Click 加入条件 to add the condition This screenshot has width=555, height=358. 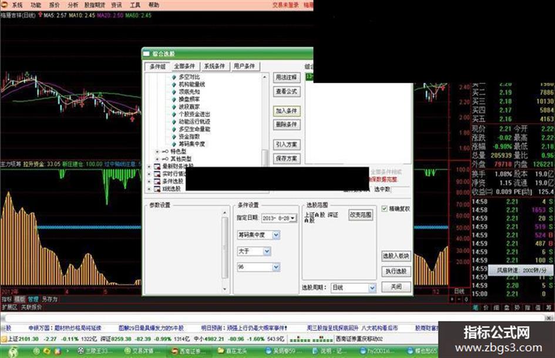(x=287, y=111)
